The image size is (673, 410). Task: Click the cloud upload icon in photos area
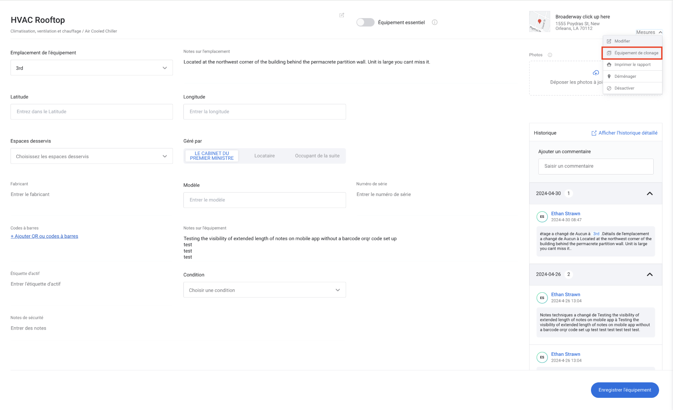pos(596,73)
